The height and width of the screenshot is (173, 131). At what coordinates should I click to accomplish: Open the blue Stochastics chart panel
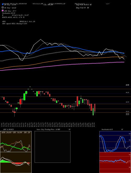[115, 142]
